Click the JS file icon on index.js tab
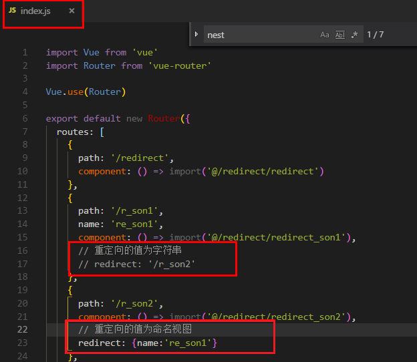The image size is (417, 362). [x=12, y=11]
